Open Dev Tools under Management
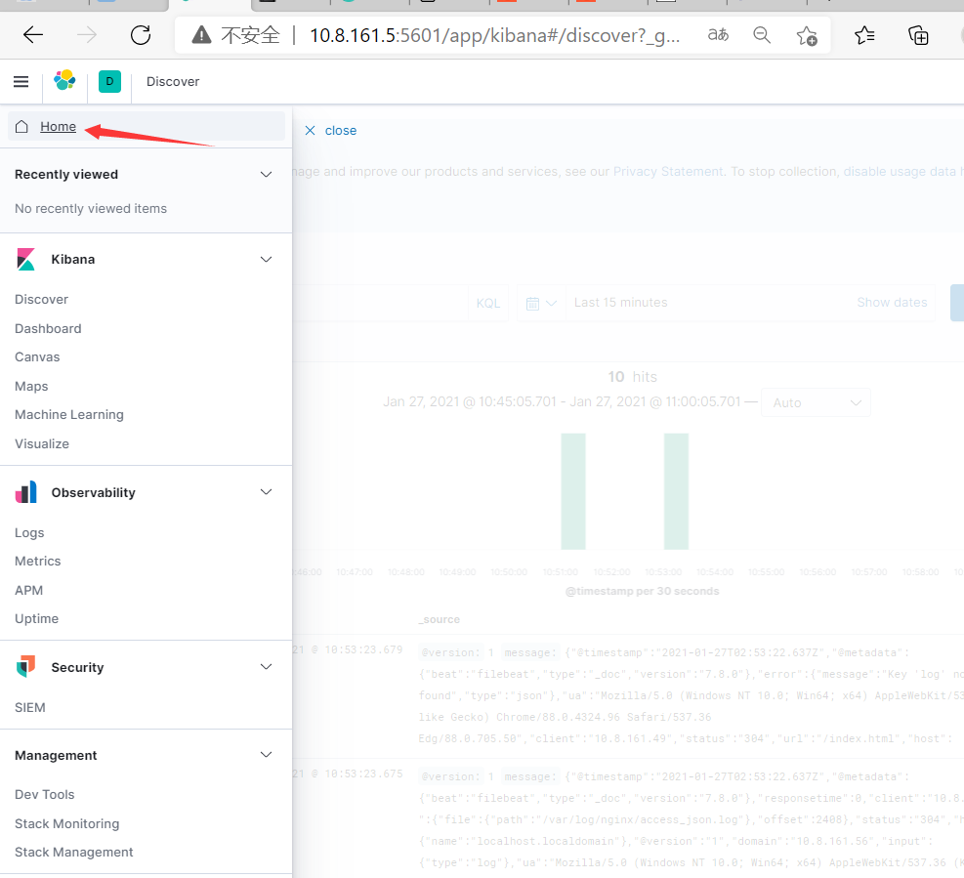 pyautogui.click(x=44, y=795)
